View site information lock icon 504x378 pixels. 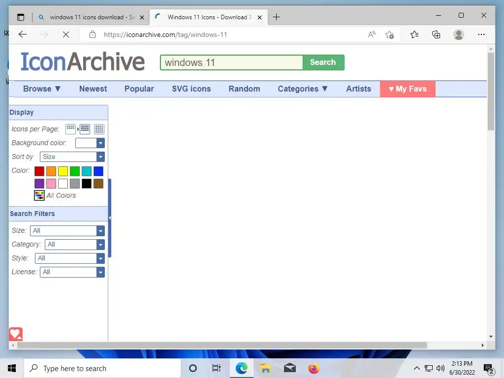tap(93, 34)
